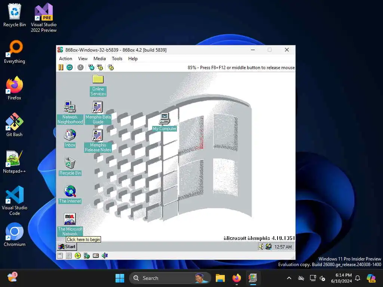Click the Memphis tray scheduler icon beside clock
The width and height of the screenshot is (383, 287).
pyautogui.click(x=269, y=247)
